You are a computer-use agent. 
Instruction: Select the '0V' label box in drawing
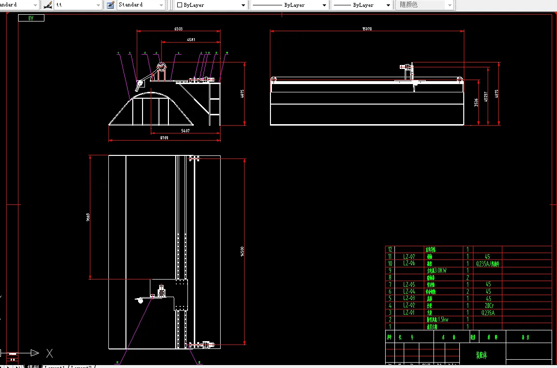coord(31,18)
